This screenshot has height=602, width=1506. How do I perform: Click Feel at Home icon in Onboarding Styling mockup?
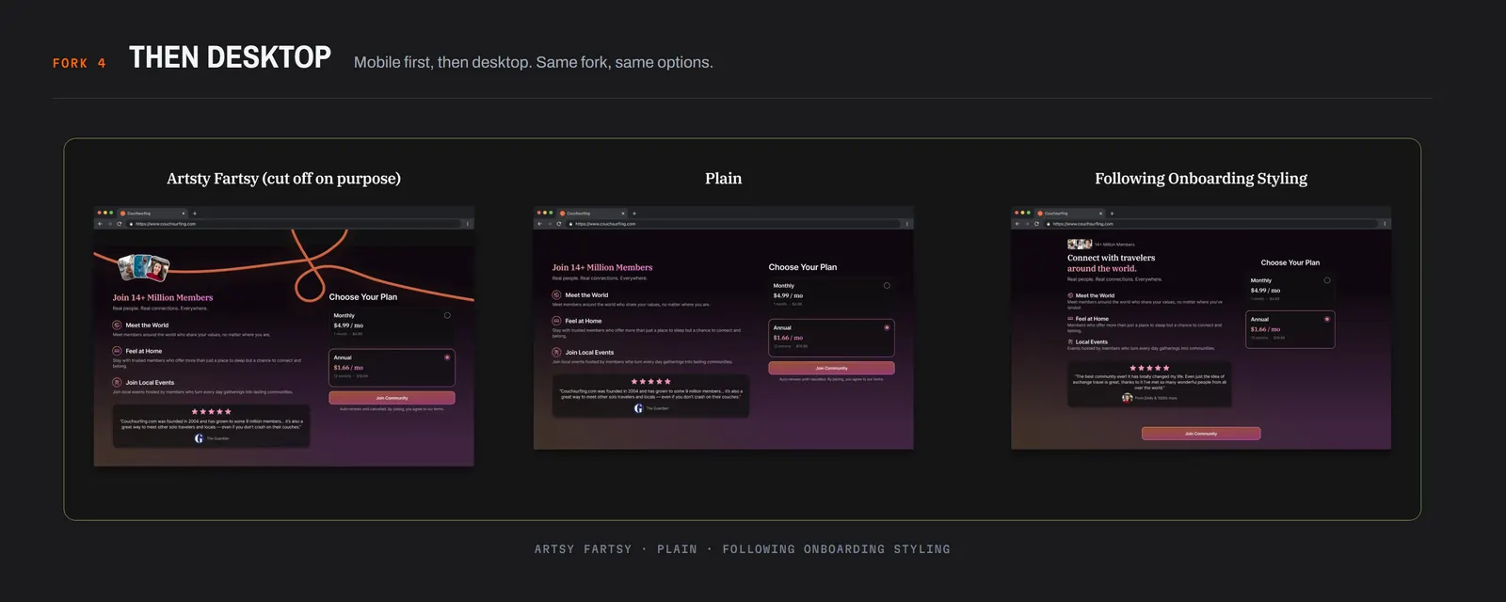(x=1070, y=319)
